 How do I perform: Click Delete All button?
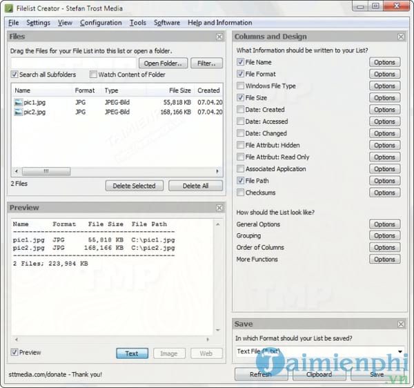click(195, 186)
